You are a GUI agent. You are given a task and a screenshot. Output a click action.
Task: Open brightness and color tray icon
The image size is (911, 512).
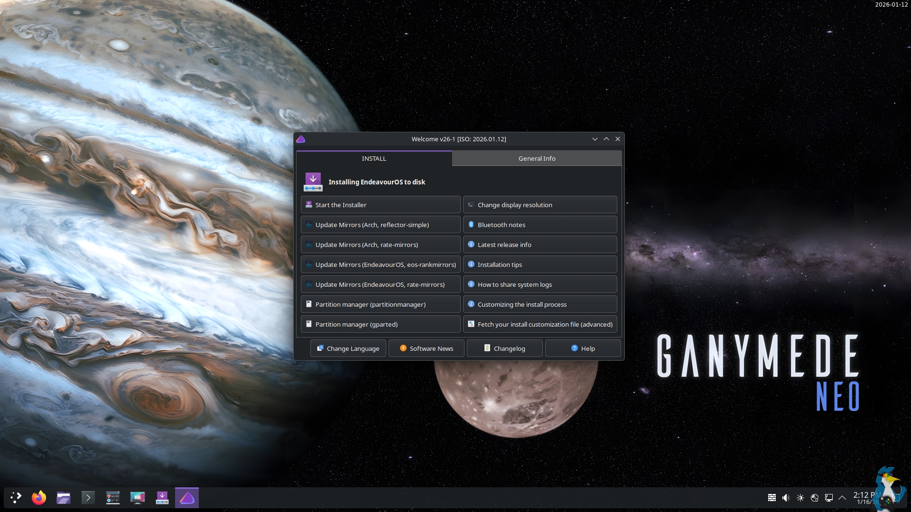tap(800, 498)
